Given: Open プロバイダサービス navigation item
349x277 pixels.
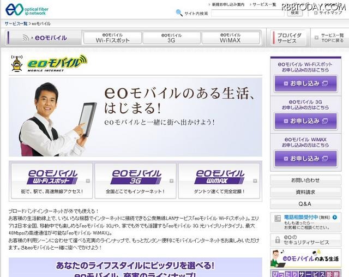Looking at the screenshot, I should tap(290, 38).
